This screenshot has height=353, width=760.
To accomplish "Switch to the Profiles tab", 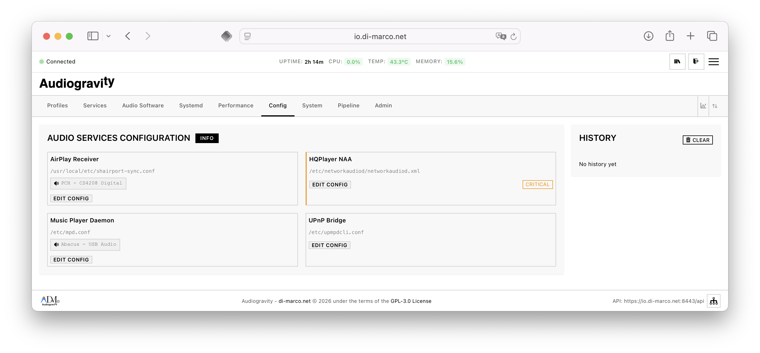I will pos(58,105).
